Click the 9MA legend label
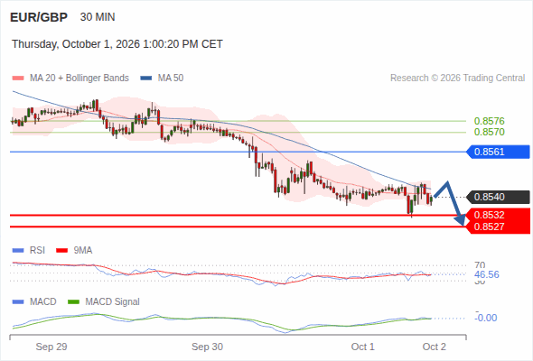The image size is (533, 361). coord(83,251)
